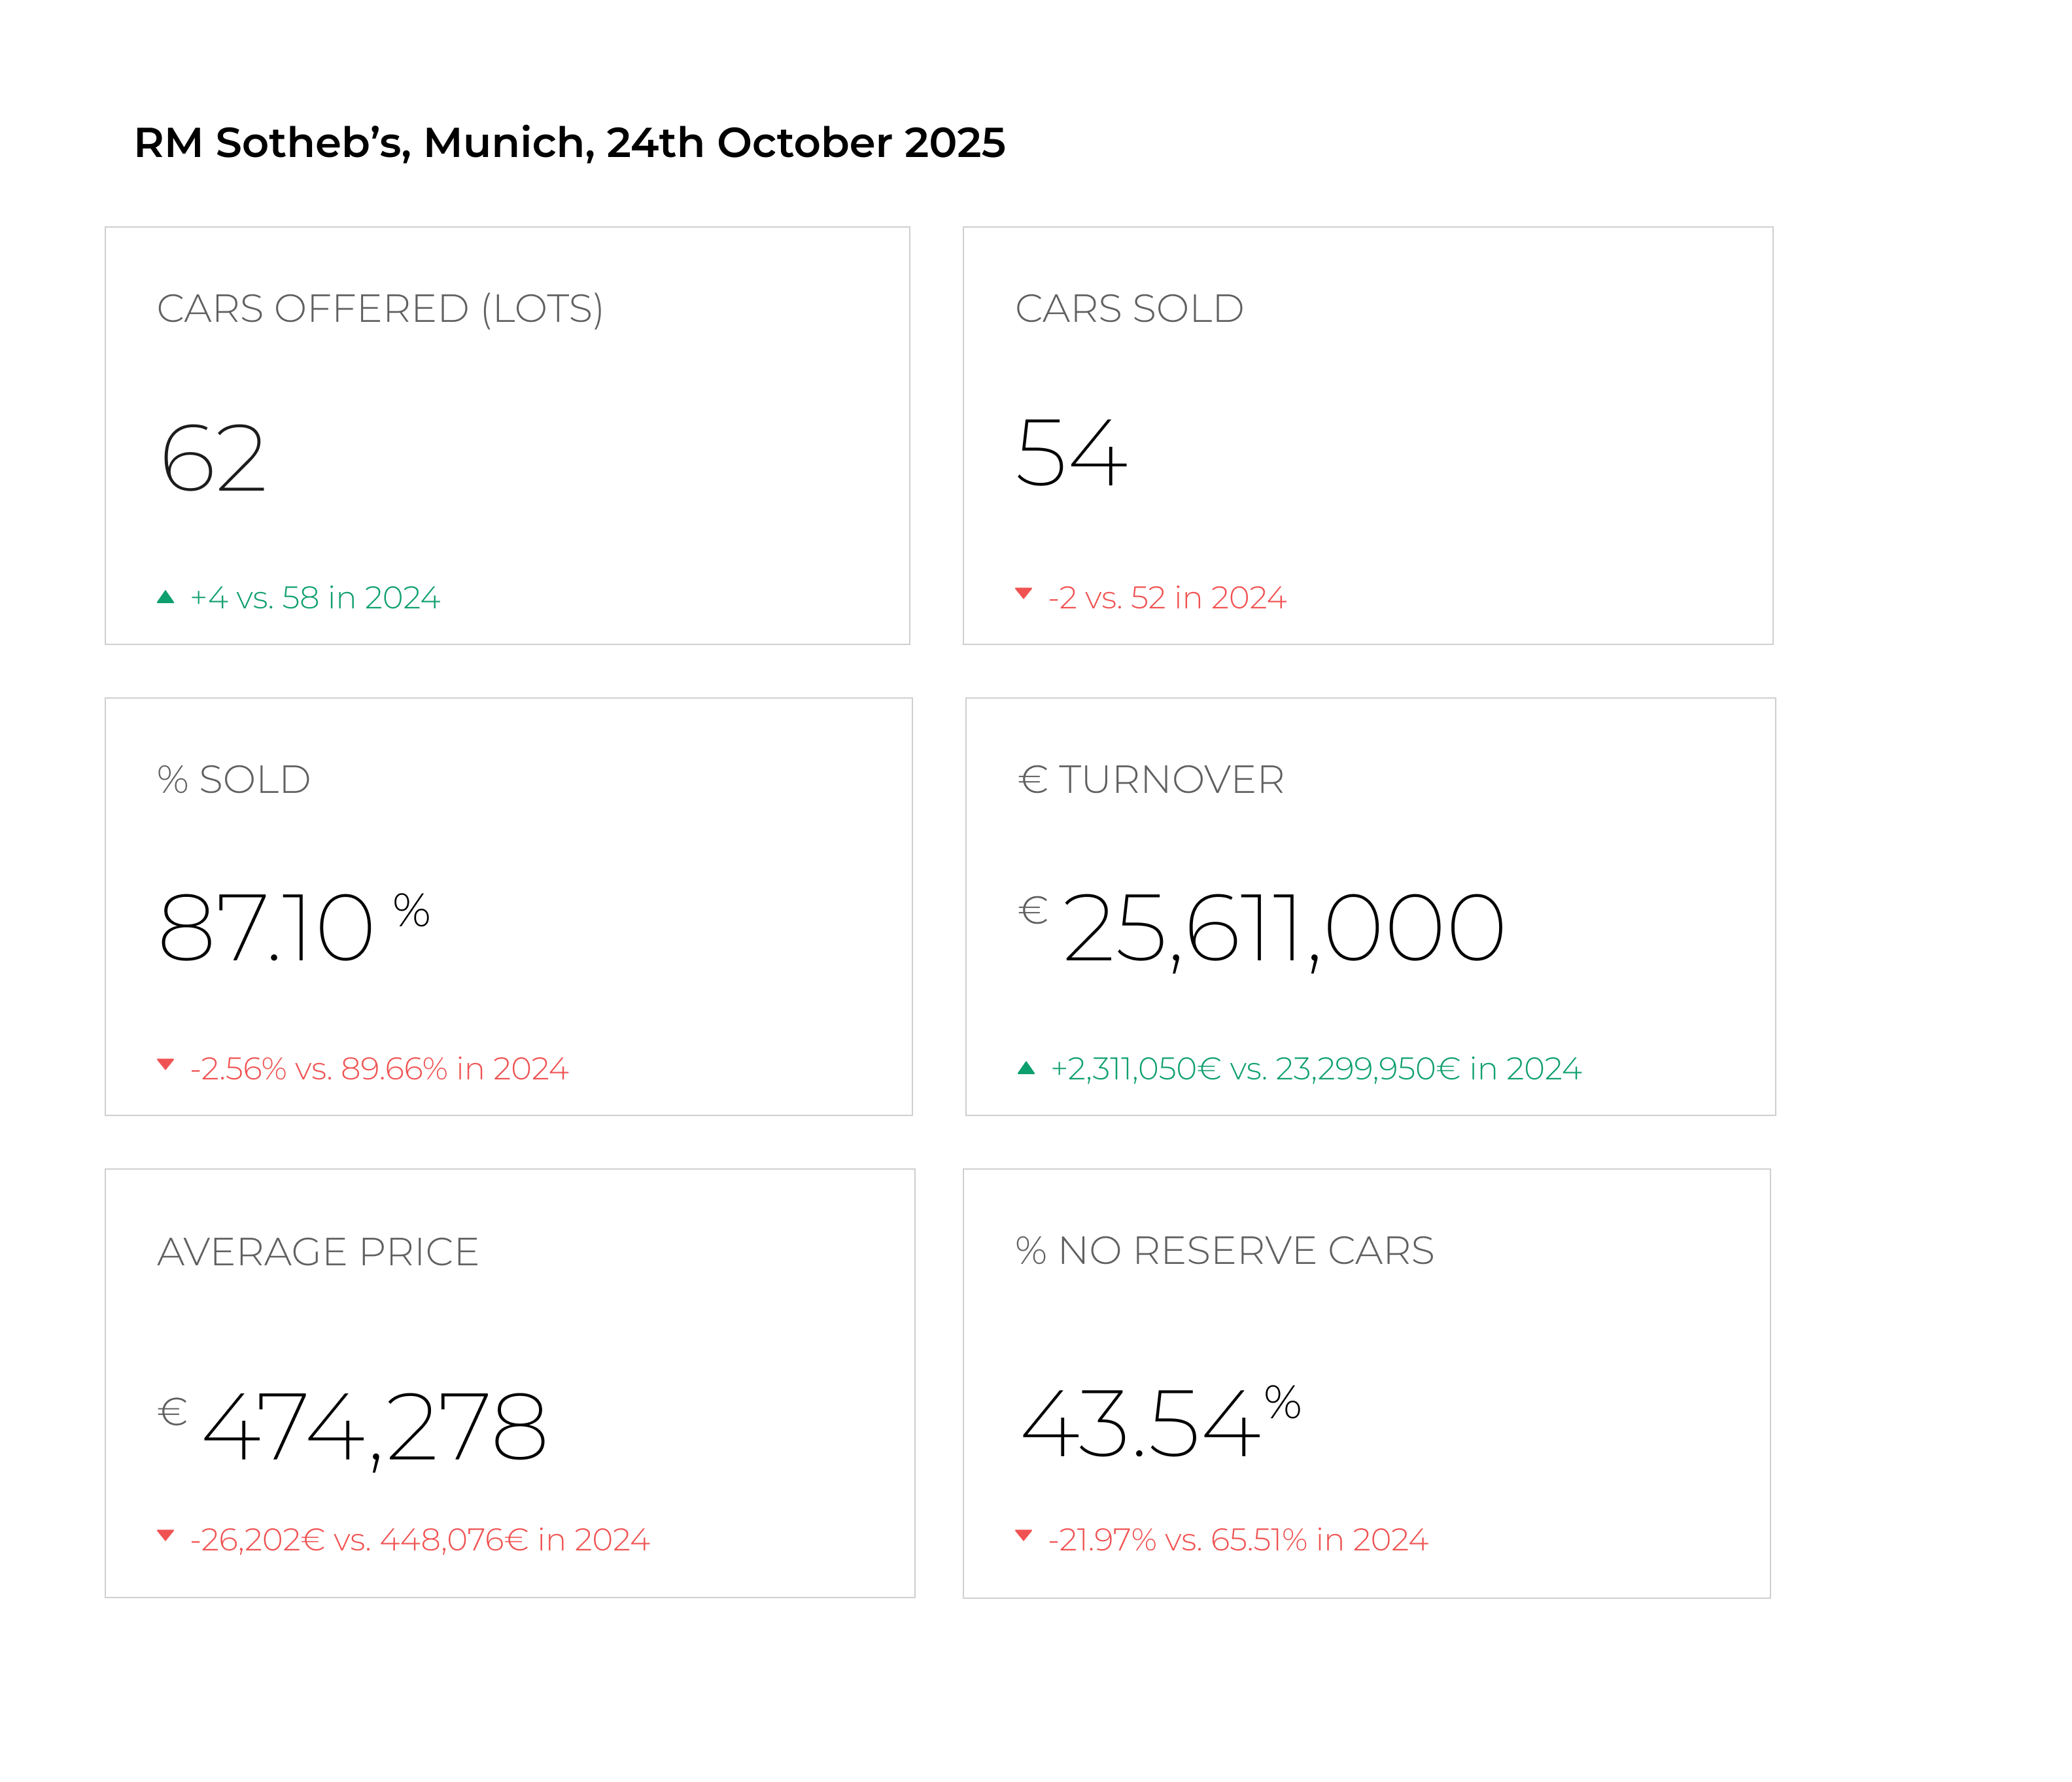Viewport: 2072px width, 1782px height.
Task: Click the red down arrow under No Reserve Cars
Action: click(1023, 1535)
